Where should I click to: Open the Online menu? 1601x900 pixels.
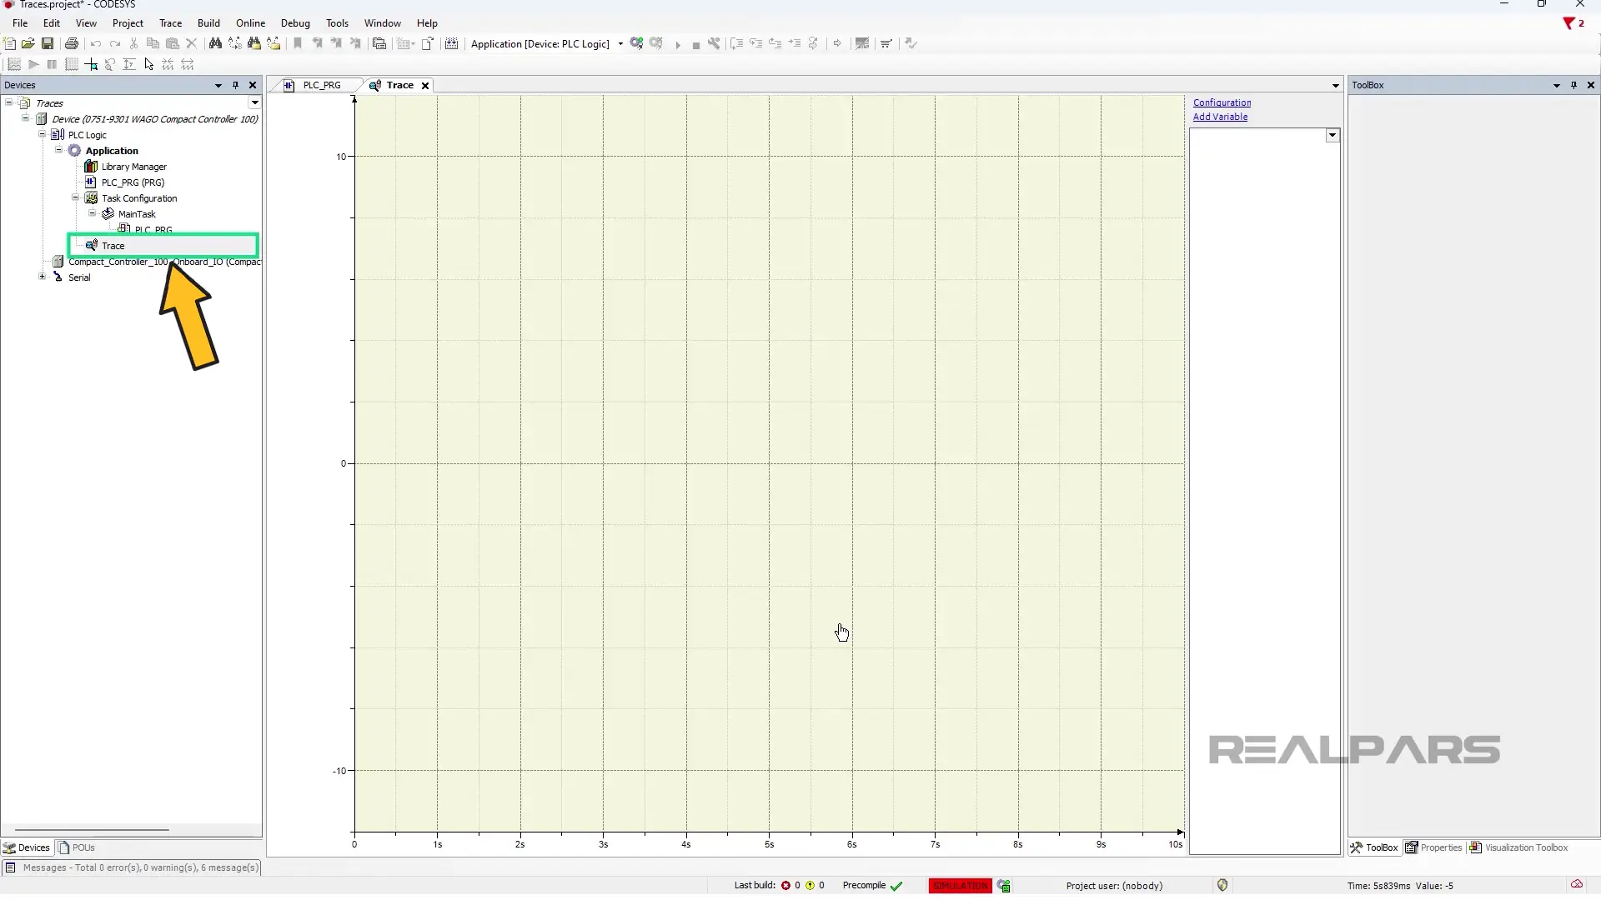point(250,23)
